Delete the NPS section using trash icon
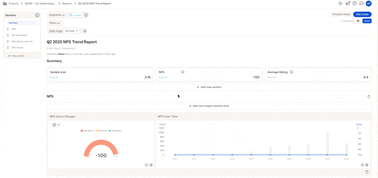The width and height of the screenshot is (378, 178). coord(369,97)
